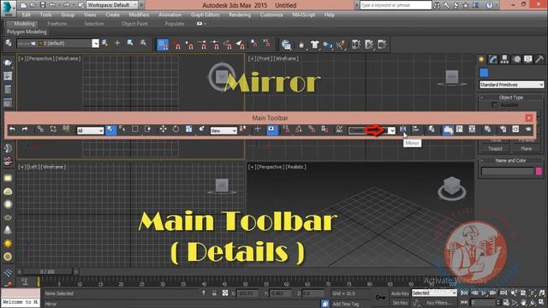Screen dimensions: 548x308
Task: Toggle the 3D Snaps button
Action: pyautogui.click(x=286, y=129)
